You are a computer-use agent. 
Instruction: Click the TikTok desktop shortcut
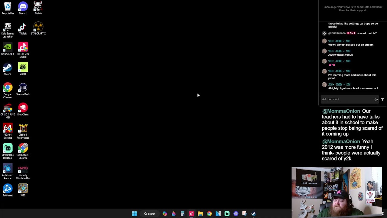23,28
